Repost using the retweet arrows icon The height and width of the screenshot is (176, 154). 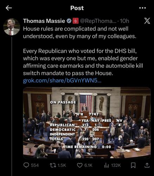pyautogui.click(x=53, y=165)
